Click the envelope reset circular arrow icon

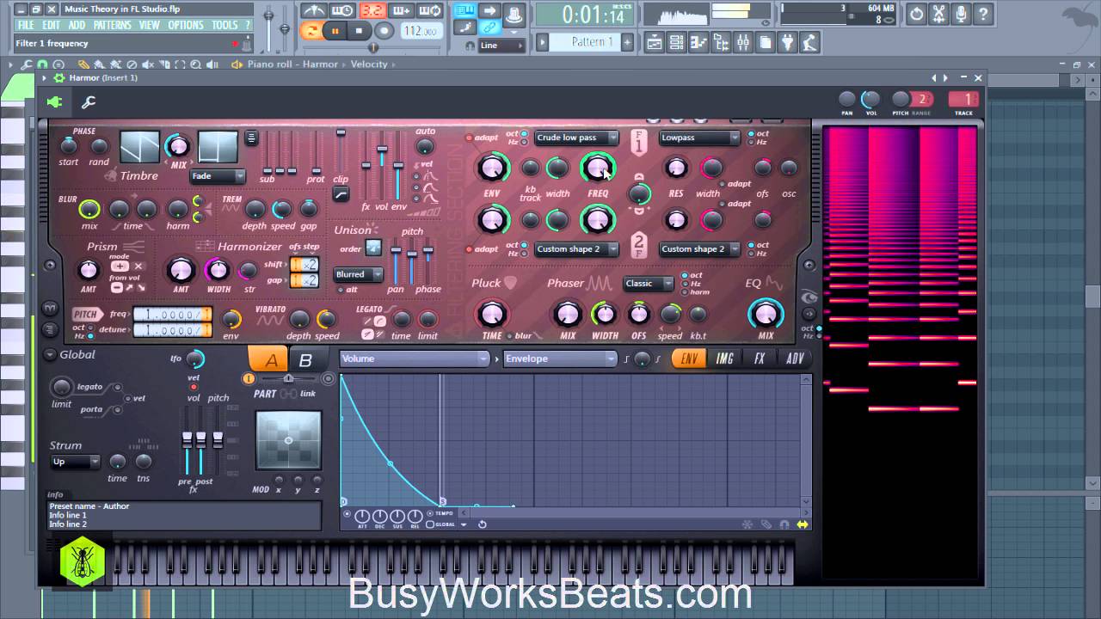coord(482,524)
